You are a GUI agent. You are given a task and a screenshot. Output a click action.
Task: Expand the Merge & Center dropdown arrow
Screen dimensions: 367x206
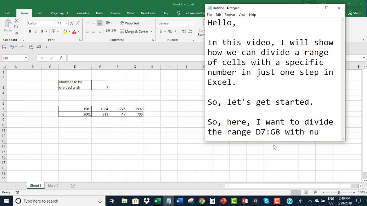coord(151,31)
